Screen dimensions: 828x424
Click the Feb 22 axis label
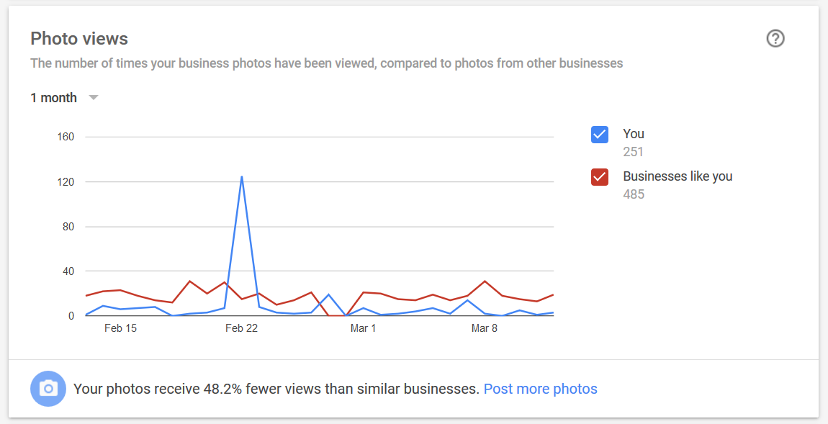coord(241,328)
